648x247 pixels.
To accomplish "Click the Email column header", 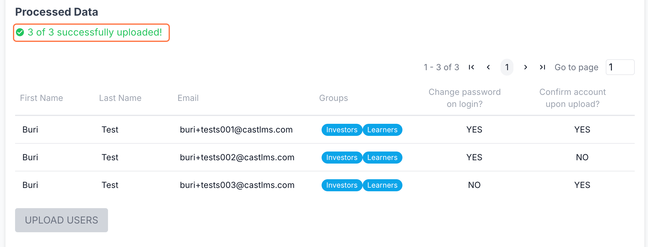I will 188,98.
